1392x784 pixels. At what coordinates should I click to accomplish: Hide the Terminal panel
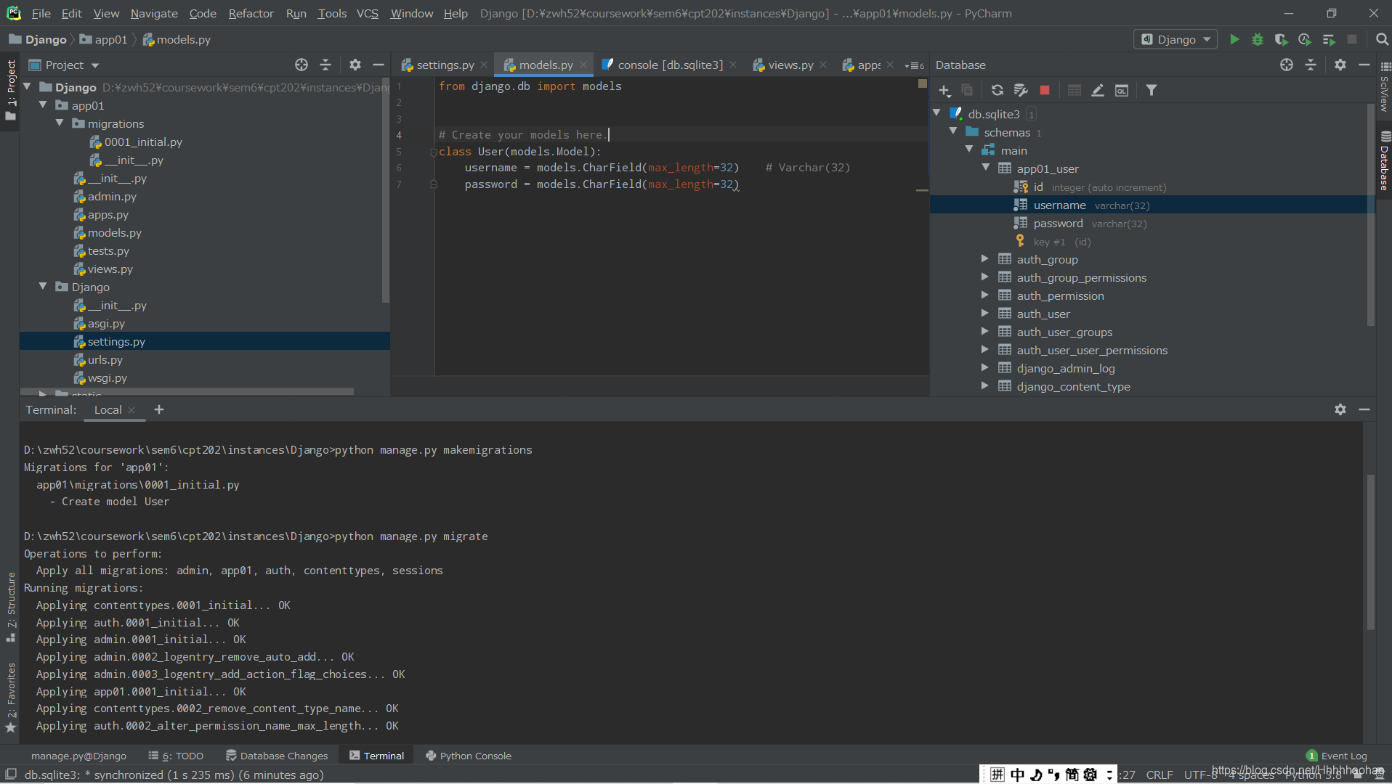1364,410
